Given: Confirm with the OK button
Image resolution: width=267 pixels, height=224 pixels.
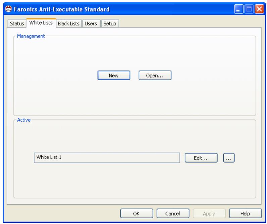Looking at the screenshot, I should [x=137, y=214].
